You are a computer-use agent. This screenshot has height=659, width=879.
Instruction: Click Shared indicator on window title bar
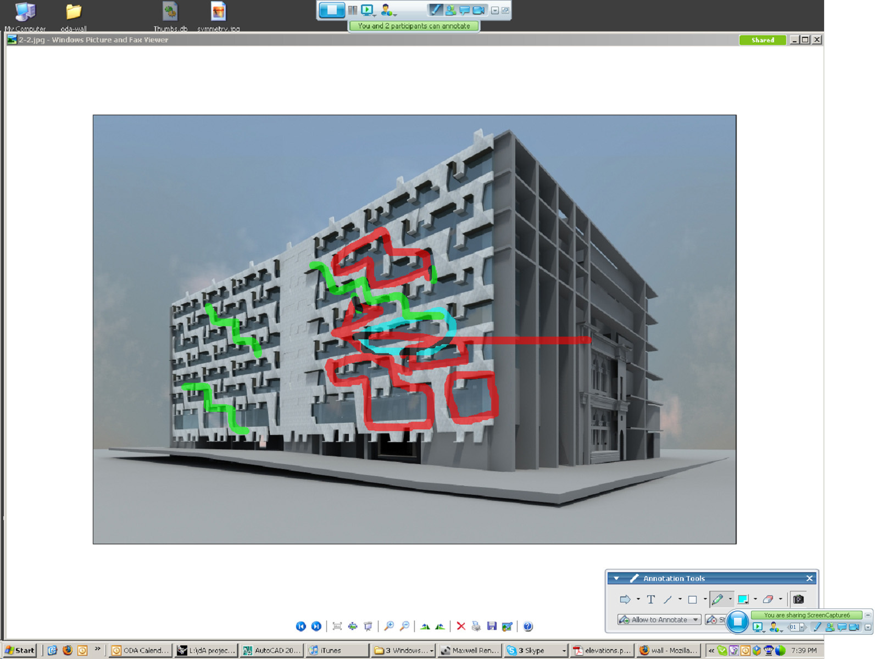point(763,40)
